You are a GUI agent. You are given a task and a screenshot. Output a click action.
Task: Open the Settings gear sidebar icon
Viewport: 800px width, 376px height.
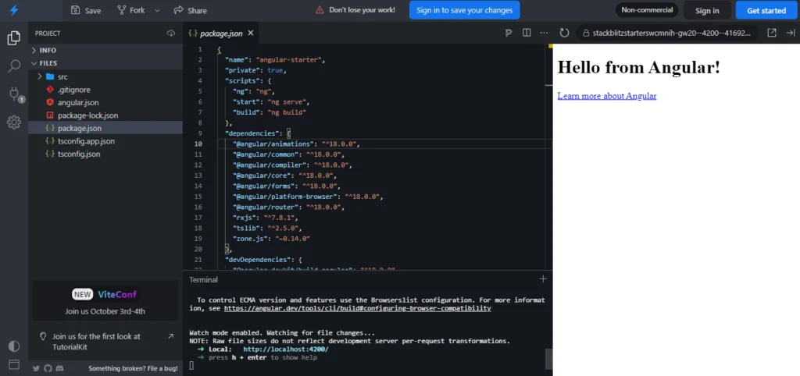click(x=14, y=122)
